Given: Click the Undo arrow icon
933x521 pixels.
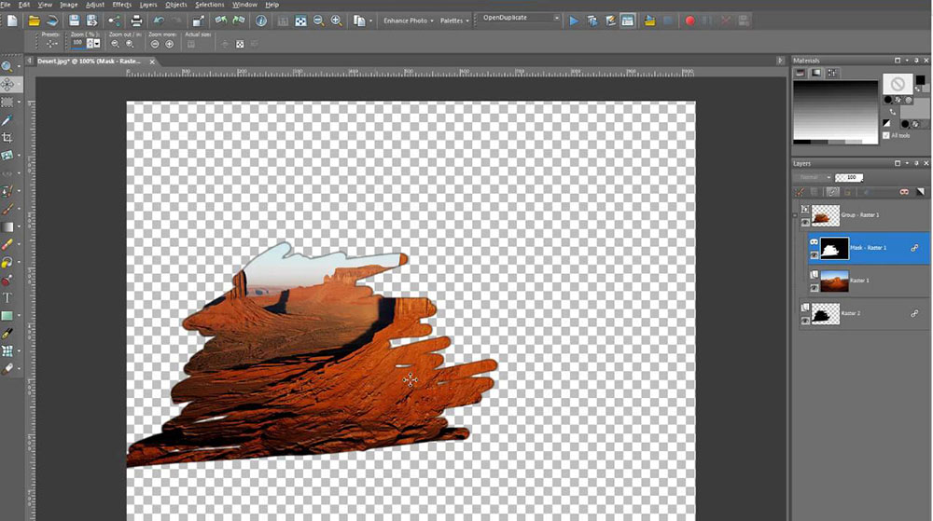Looking at the screenshot, I should pos(159,21).
